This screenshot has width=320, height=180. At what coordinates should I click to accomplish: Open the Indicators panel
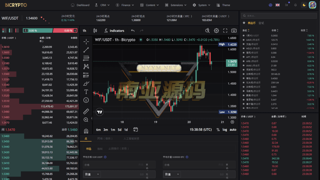pos(114,31)
